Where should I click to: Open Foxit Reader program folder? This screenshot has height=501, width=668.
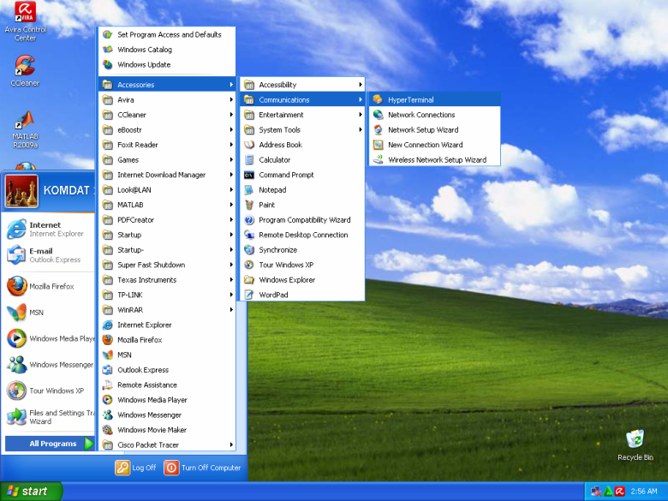tap(167, 145)
